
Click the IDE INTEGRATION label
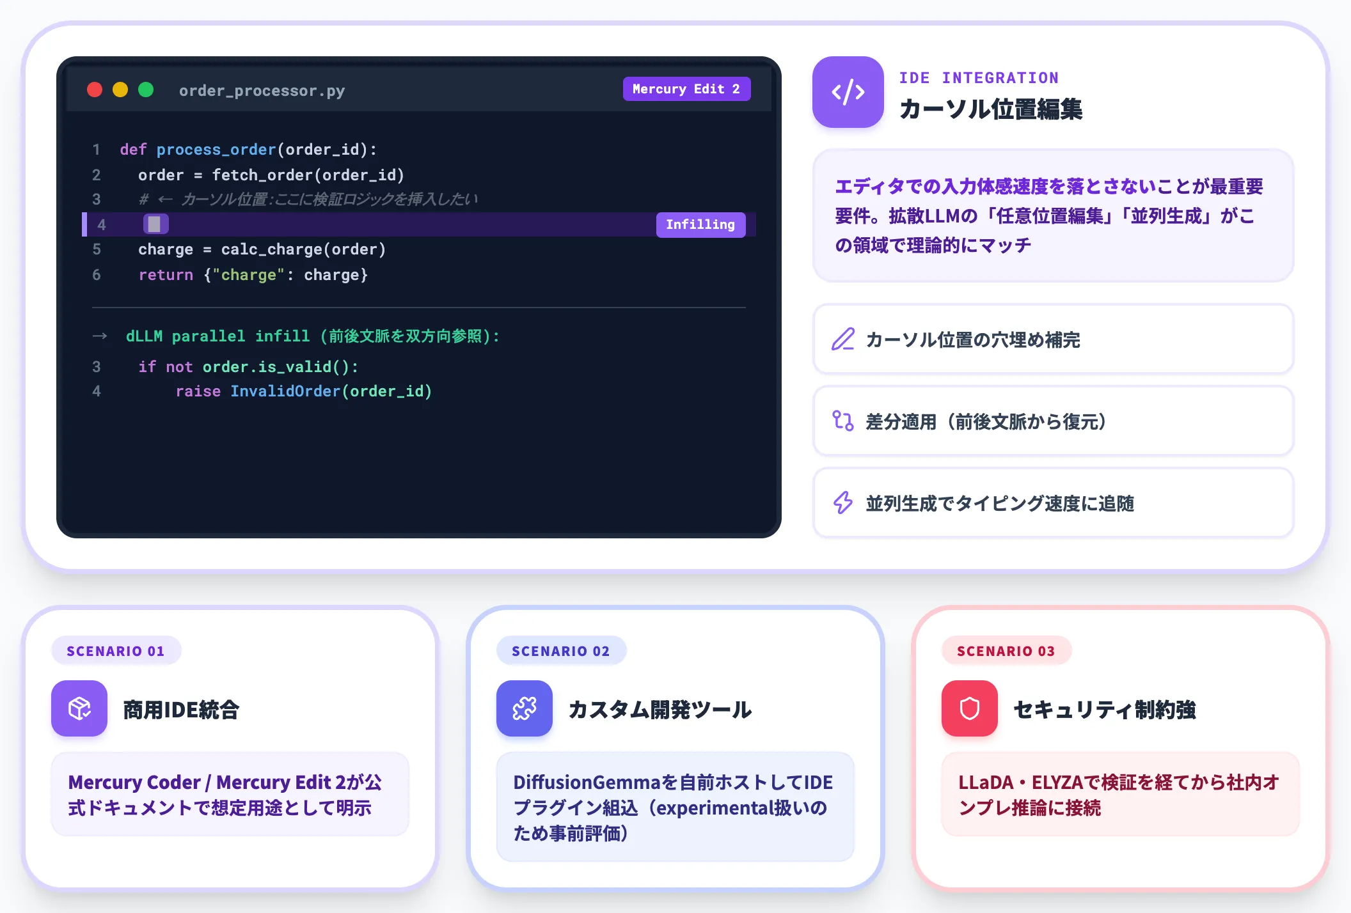[x=979, y=78]
